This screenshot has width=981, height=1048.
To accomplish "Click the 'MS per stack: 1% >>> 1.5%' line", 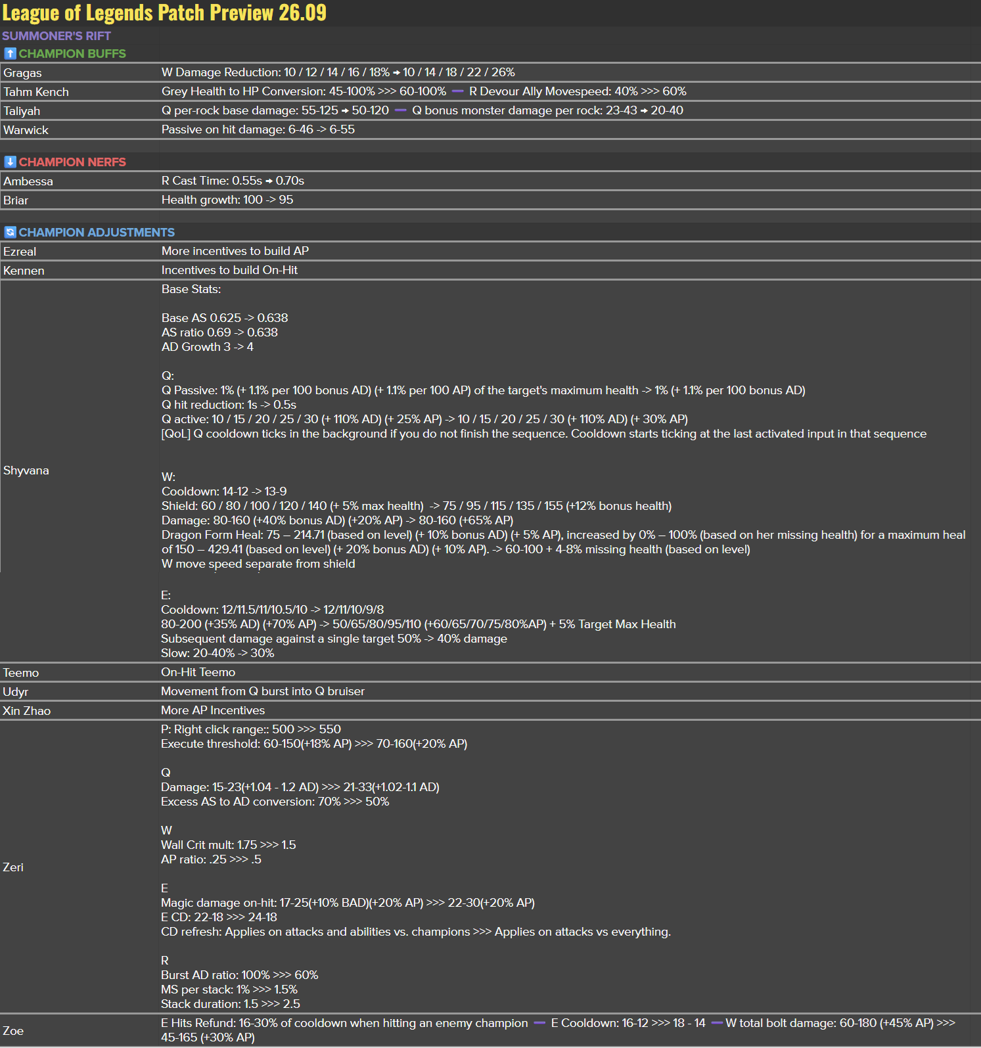I will click(x=229, y=990).
